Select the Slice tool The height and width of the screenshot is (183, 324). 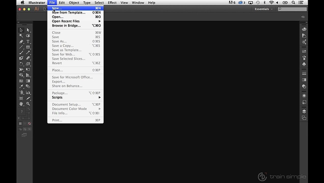(x=28, y=98)
